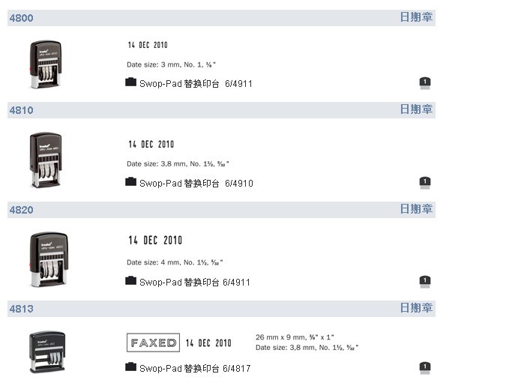This screenshot has height=383, width=512.
Task: Click the 14 DEC 2010 imprint for 4820
Action: [155, 241]
